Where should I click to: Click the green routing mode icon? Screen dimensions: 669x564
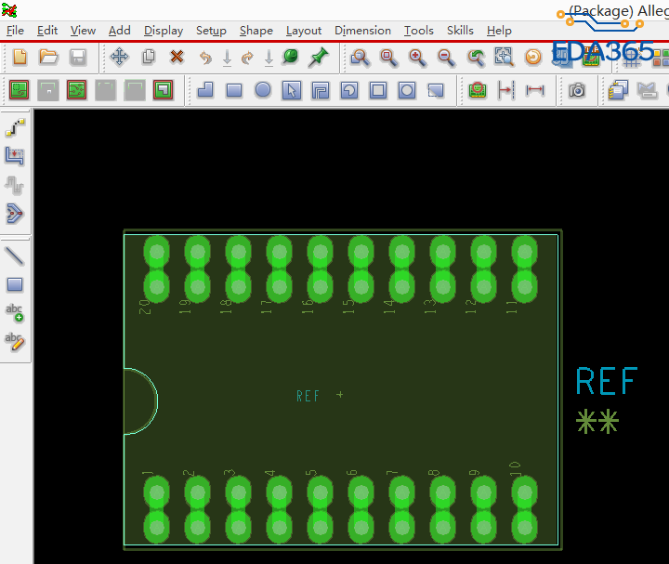click(x=76, y=90)
